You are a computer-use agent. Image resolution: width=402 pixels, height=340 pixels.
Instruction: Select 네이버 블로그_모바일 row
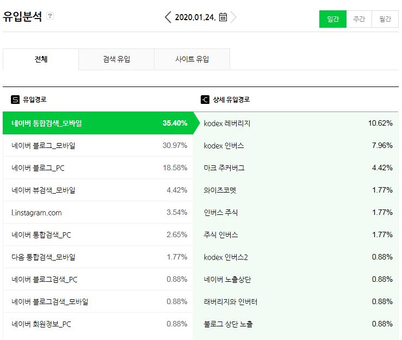pos(98,145)
